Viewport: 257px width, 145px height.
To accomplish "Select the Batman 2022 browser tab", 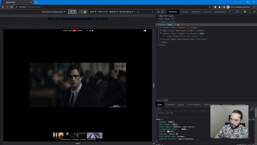I will tap(16, 2).
